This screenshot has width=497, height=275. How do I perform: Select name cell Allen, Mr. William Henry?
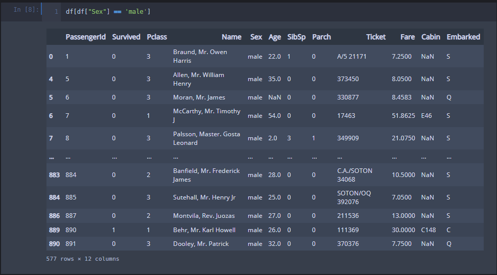[x=198, y=79]
